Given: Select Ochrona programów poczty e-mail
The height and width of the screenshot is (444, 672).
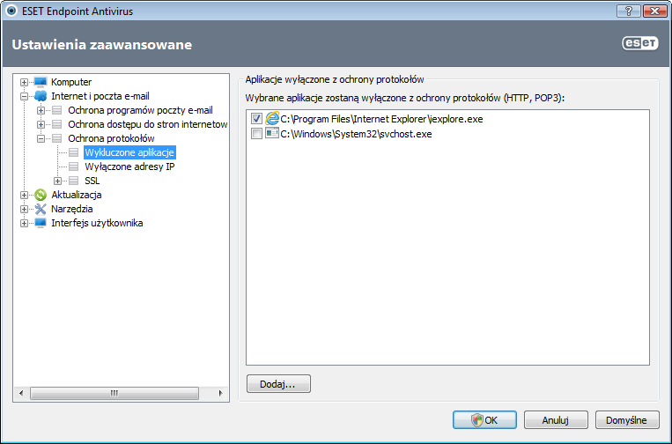Looking at the screenshot, I should click(140, 111).
